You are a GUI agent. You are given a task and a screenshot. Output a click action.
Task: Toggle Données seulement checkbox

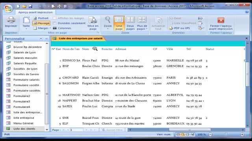click(54, 23)
